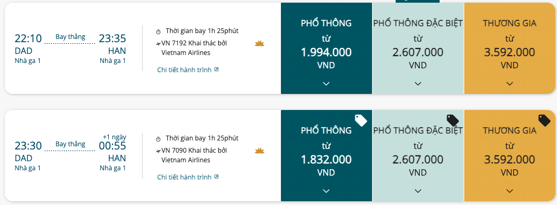
Task: Click the 00:55 HAN arrival with +1 ngày
Action: pos(112,146)
